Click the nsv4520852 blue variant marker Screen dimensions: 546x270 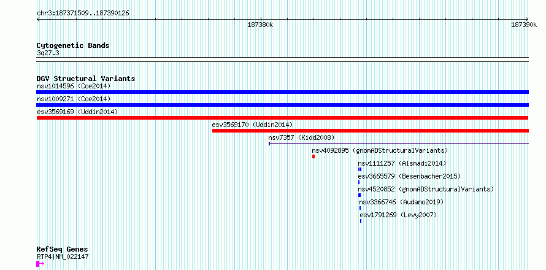(360, 195)
